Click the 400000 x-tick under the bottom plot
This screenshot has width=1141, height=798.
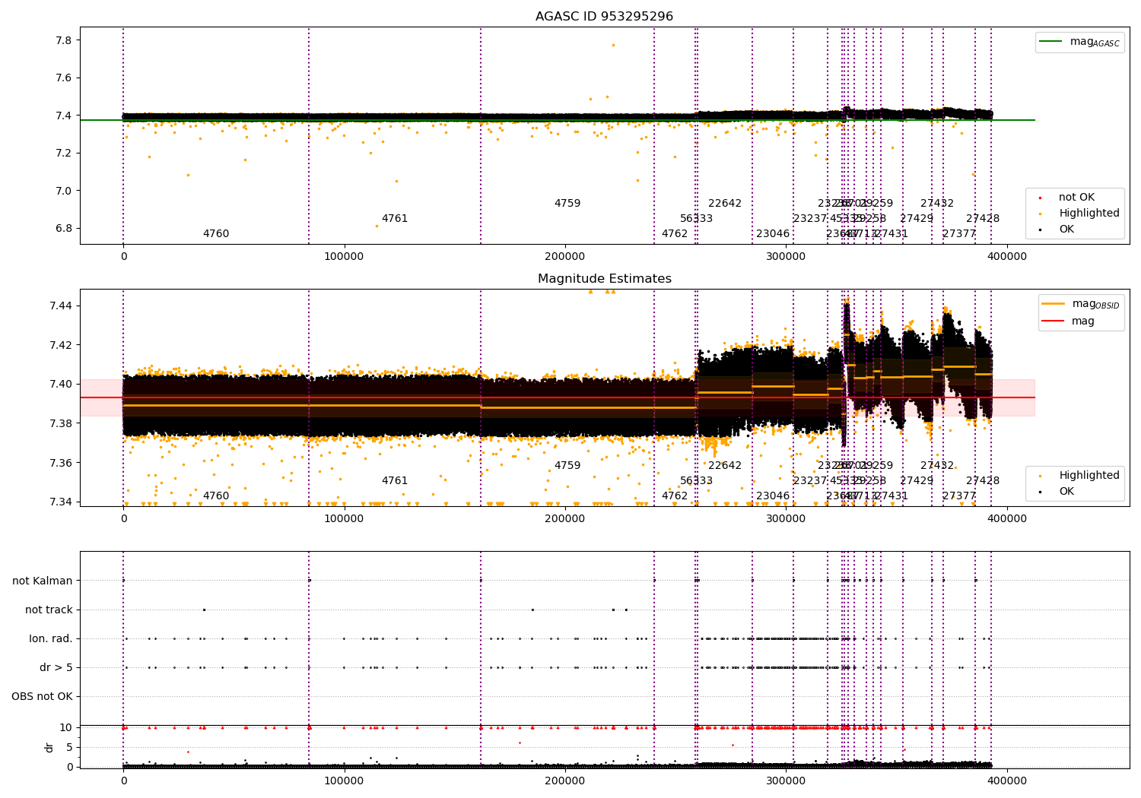click(x=1007, y=781)
